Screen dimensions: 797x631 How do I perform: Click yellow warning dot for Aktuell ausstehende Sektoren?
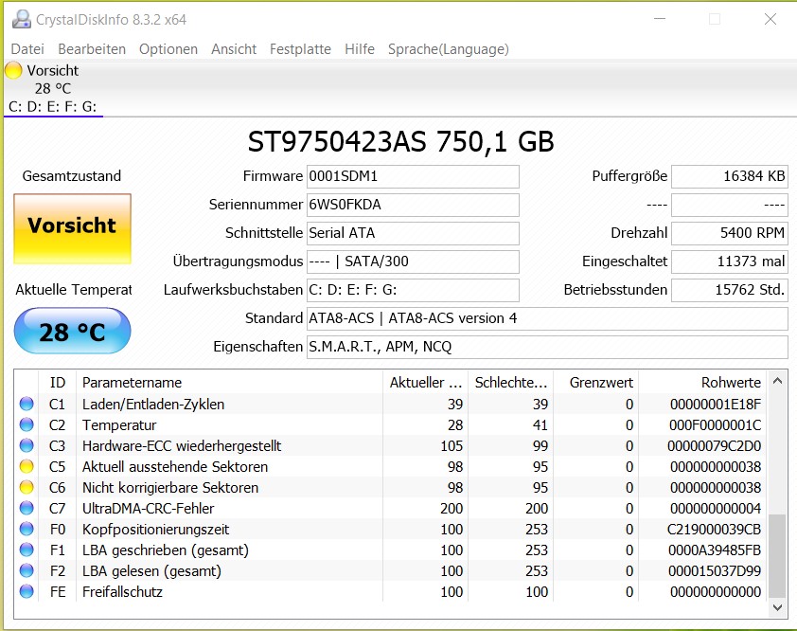tap(27, 467)
